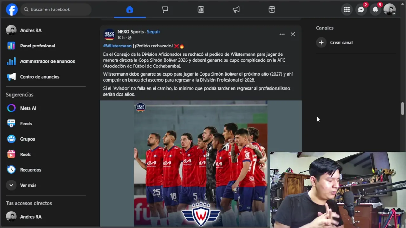Screen dimensions: 406x228
Task: Open the Wilstermann team photo
Action: pyautogui.click(x=200, y=164)
